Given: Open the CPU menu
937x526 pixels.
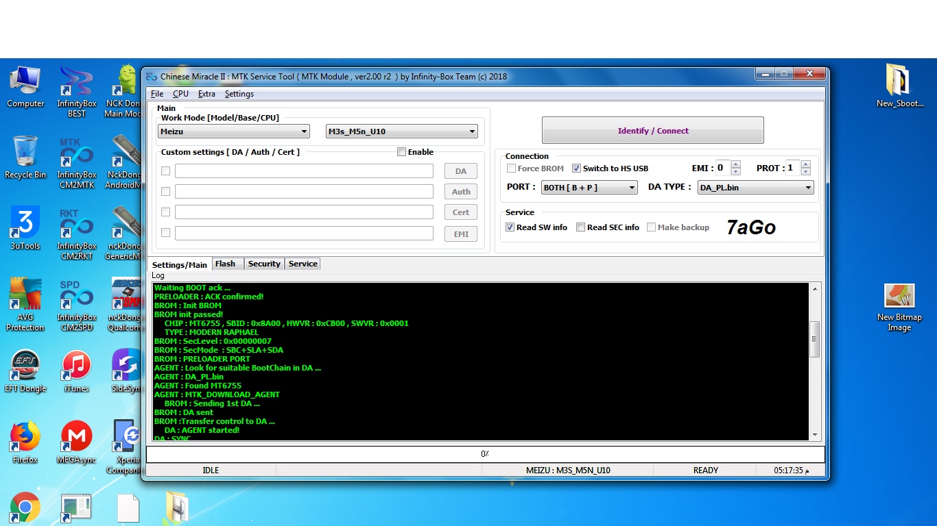Looking at the screenshot, I should click(x=180, y=94).
